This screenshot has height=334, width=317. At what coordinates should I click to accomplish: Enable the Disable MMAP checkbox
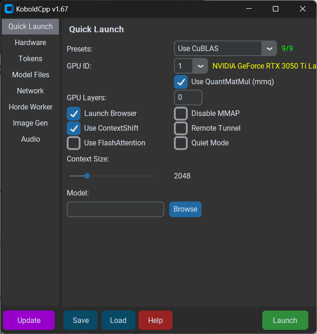[x=181, y=113]
